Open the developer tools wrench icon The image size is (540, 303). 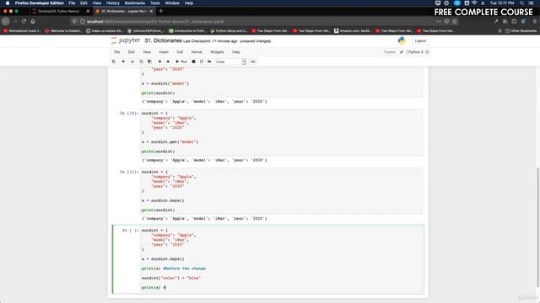point(495,21)
